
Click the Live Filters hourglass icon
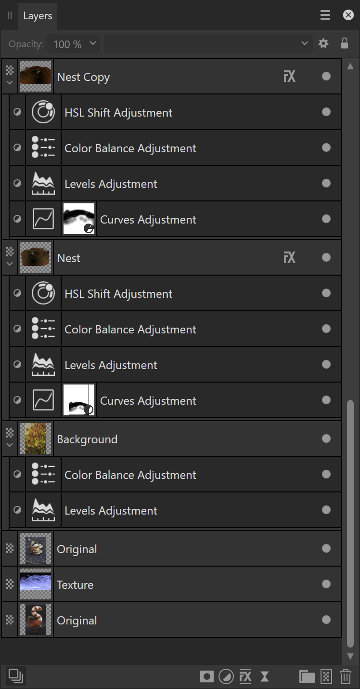click(265, 676)
